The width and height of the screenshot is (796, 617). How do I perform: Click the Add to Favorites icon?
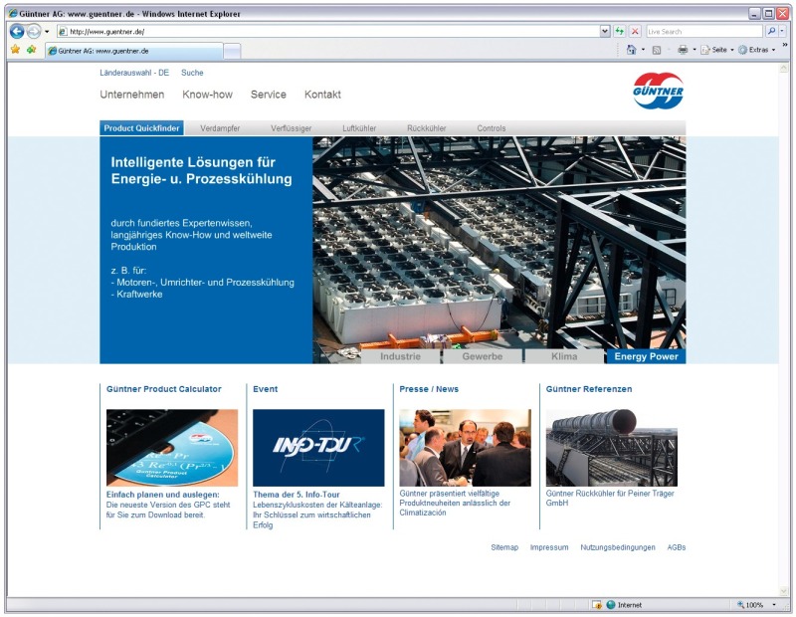pos(32,50)
